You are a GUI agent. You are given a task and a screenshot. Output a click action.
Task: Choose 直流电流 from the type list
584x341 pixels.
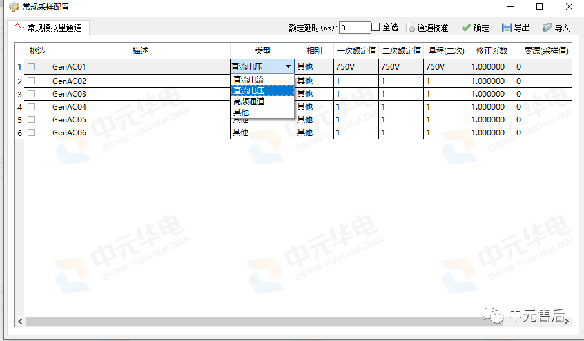point(262,80)
